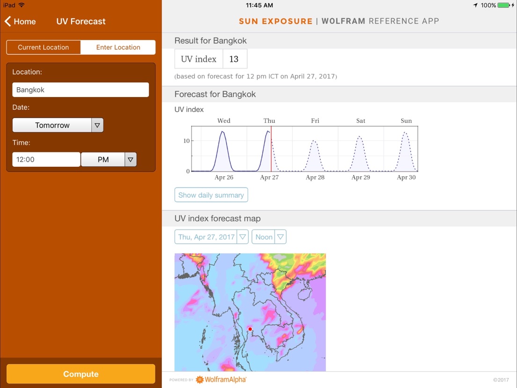The height and width of the screenshot is (388, 517).
Task: Click the battery status icon
Action: click(503, 5)
